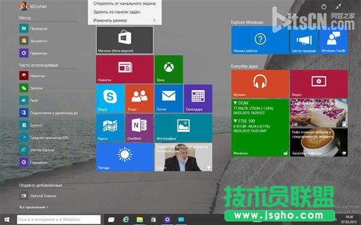Open the Финансы stock tile
361x225 pixels.
[x=260, y=128]
